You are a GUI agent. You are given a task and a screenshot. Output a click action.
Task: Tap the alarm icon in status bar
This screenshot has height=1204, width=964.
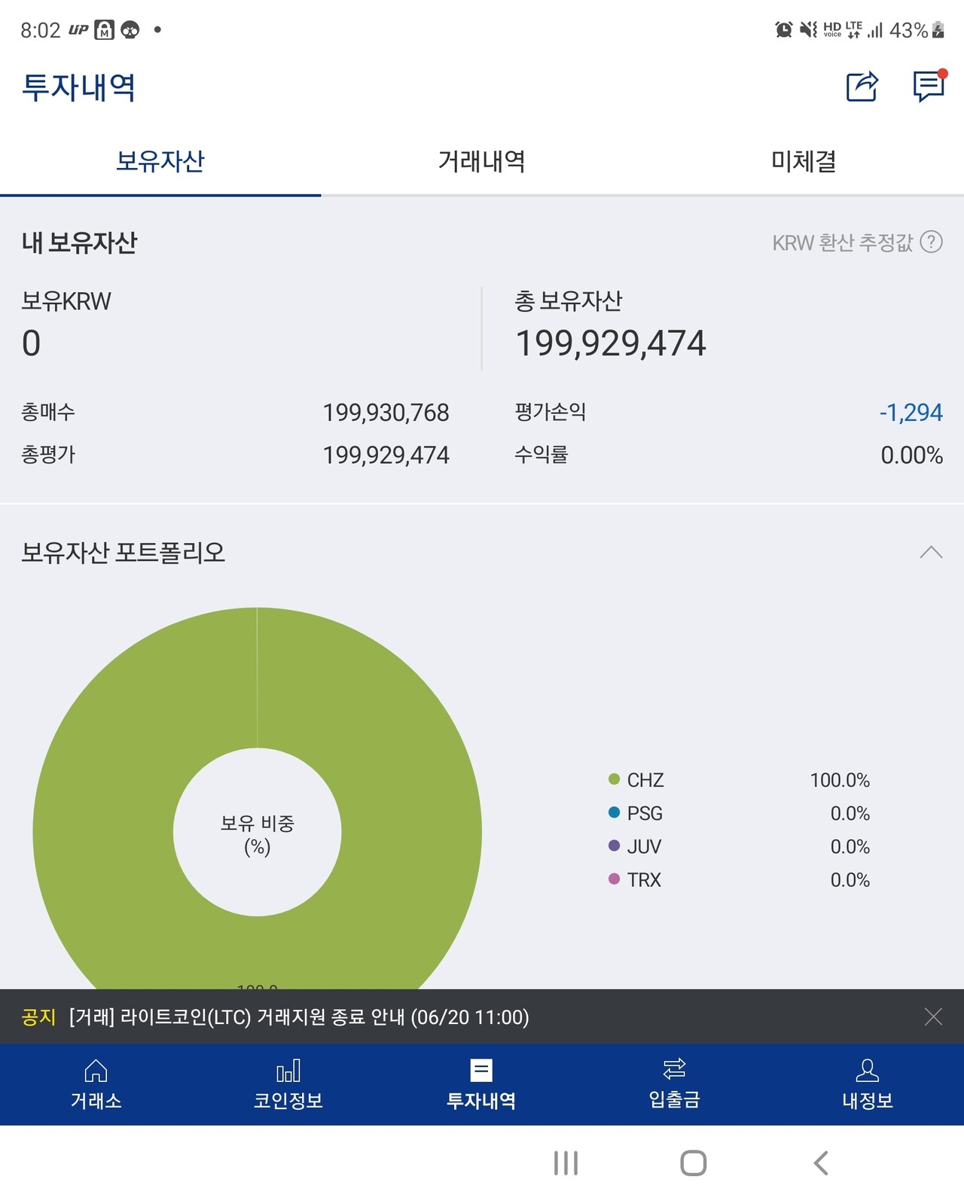click(x=784, y=30)
